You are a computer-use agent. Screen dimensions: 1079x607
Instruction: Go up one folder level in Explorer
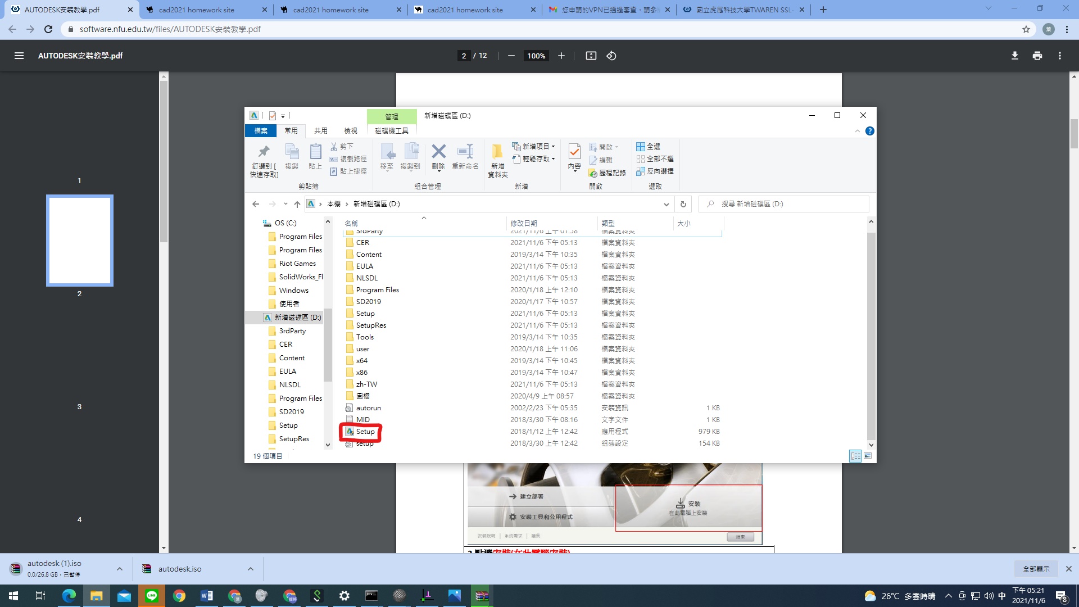pos(297,204)
